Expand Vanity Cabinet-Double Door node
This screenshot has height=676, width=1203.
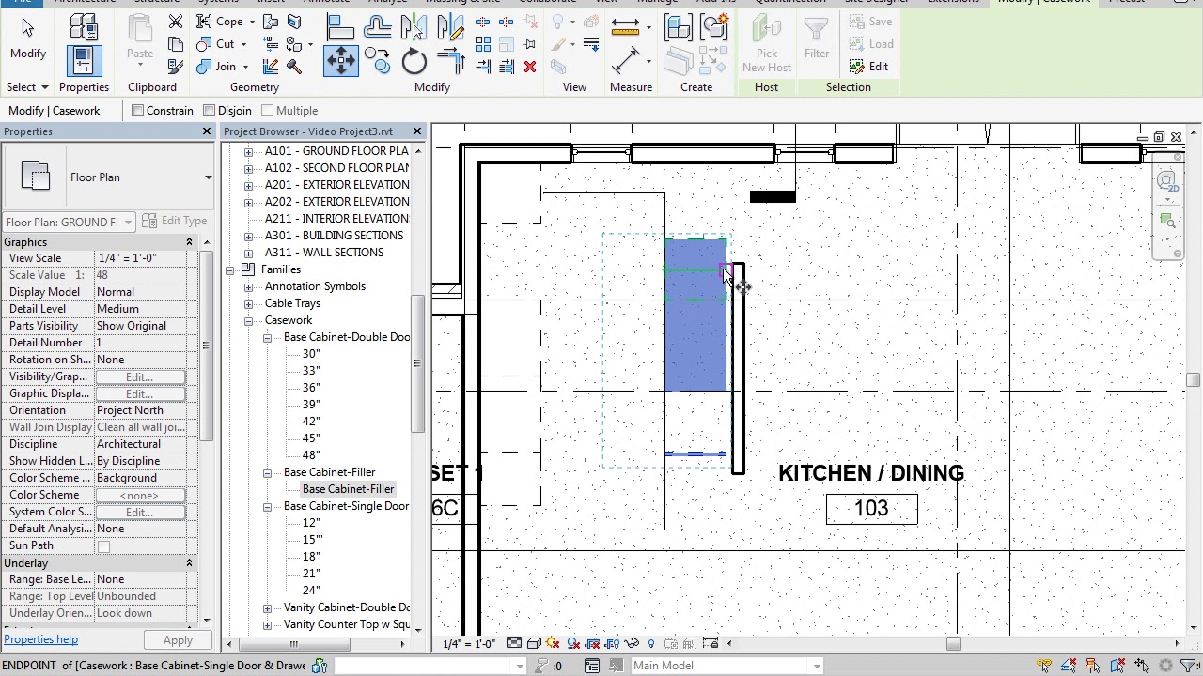(x=267, y=607)
